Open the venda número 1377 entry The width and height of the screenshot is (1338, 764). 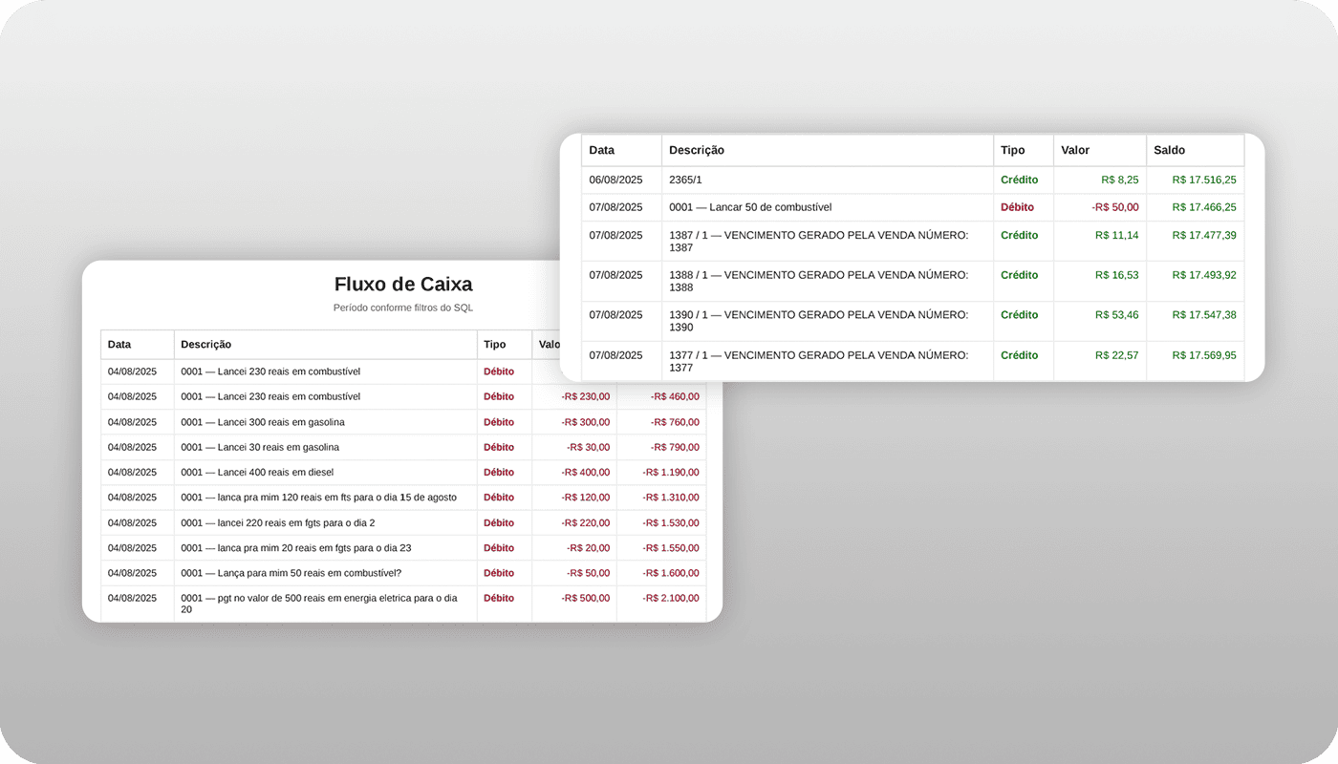click(x=818, y=361)
